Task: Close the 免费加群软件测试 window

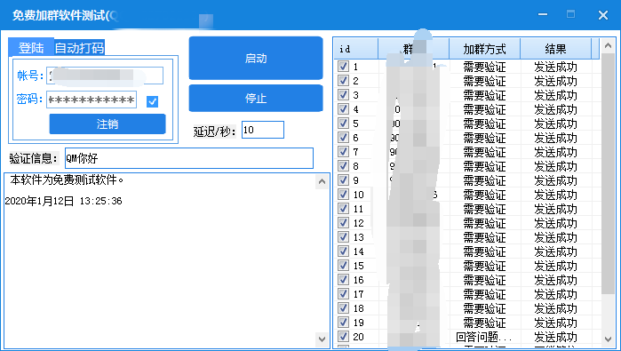Action: [x=602, y=15]
